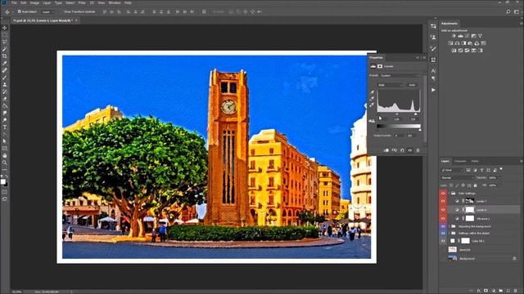Add a Black & White adjustment layer
524x294 pixels.
click(463, 43)
